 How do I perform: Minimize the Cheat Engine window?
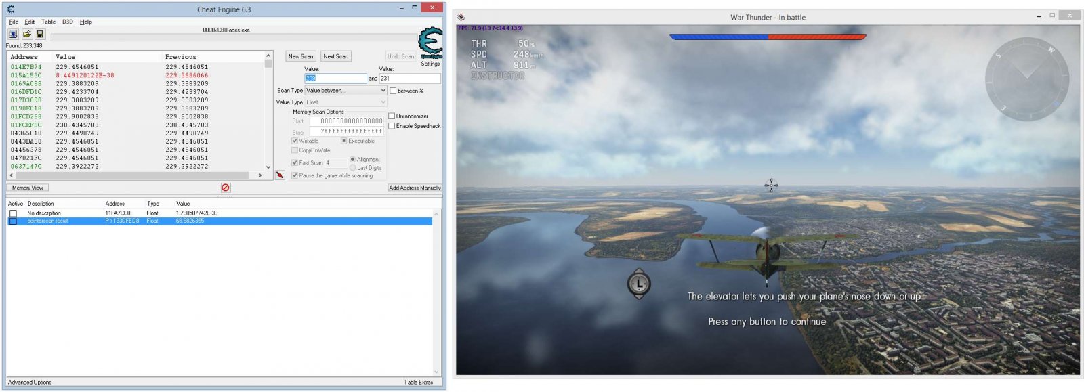(x=402, y=8)
